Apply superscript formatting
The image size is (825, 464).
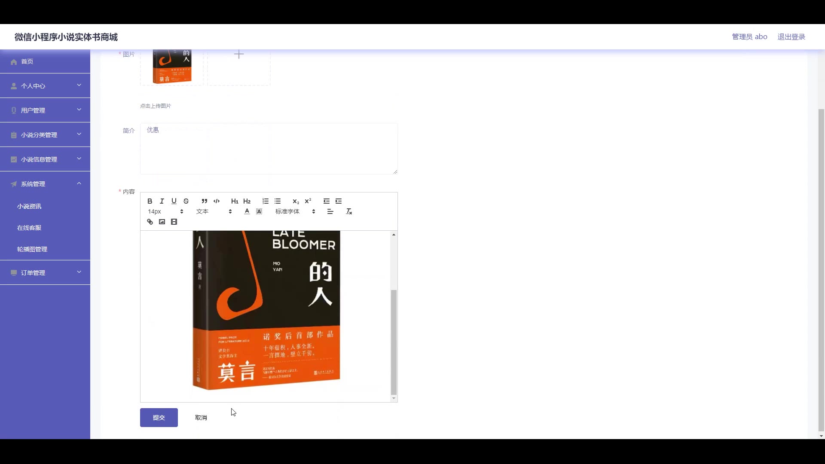pos(308,201)
